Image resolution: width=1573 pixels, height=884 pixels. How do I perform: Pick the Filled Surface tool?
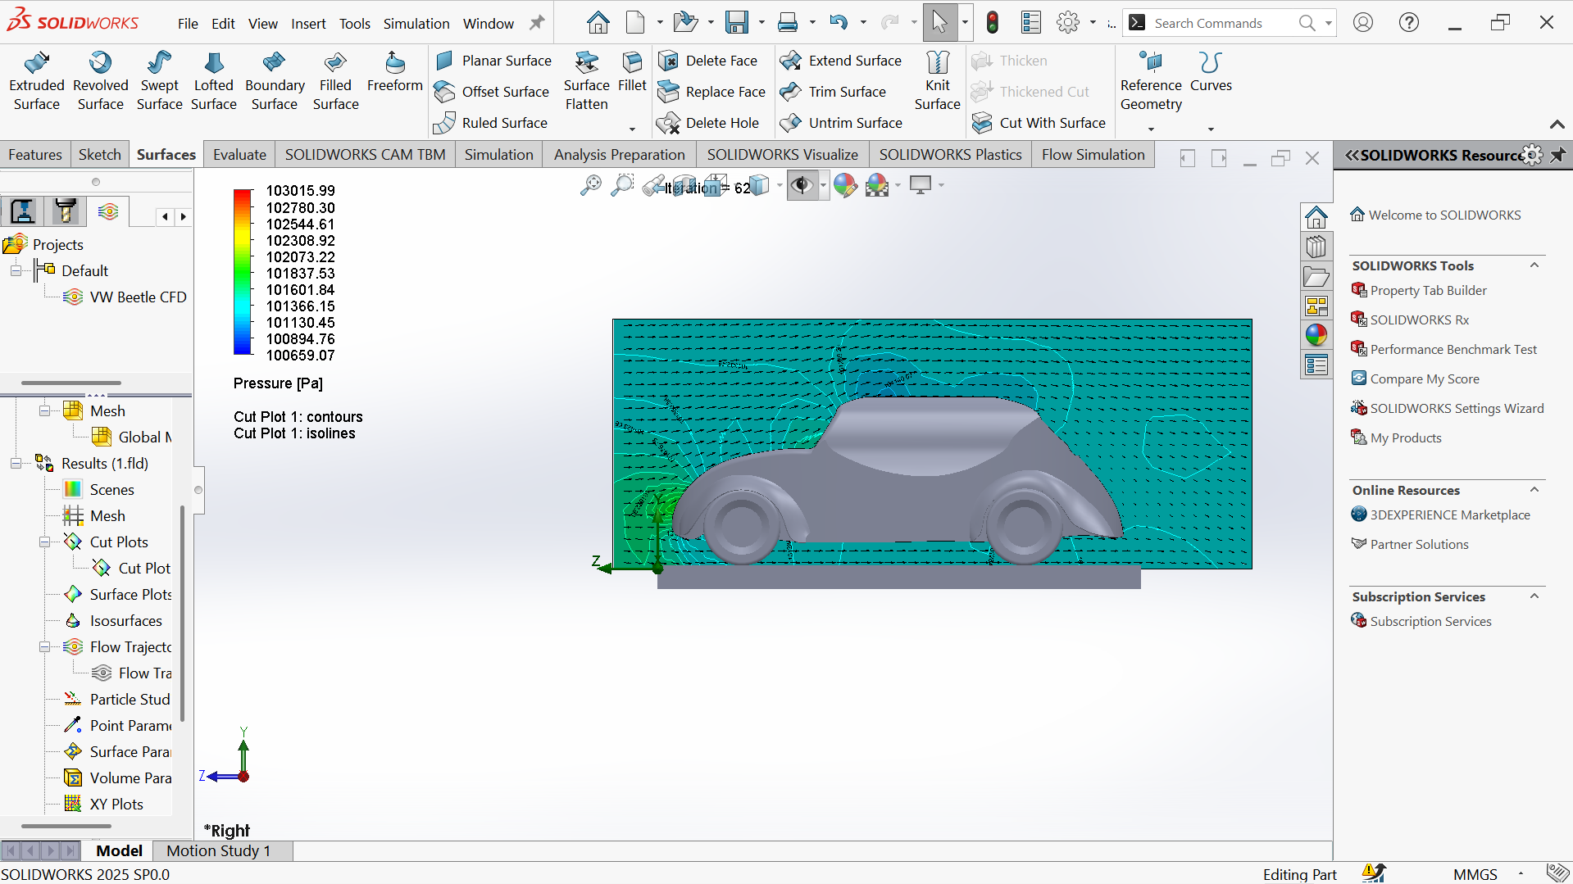(335, 81)
